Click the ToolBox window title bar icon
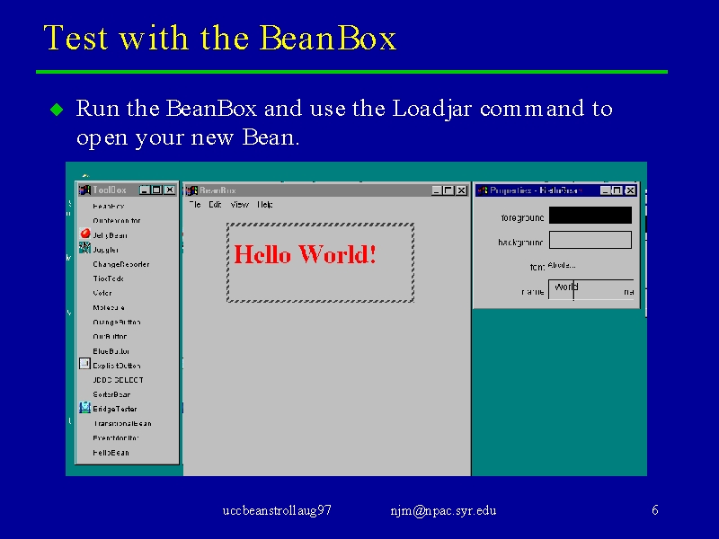Screen dimensions: 719x539 pyautogui.click(x=84, y=190)
